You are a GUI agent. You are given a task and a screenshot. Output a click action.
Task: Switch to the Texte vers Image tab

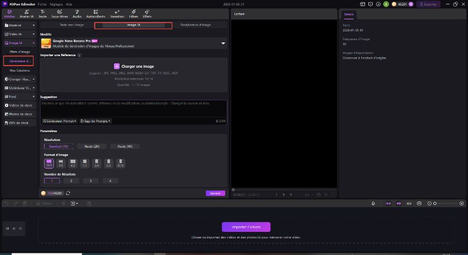pyautogui.click(x=70, y=25)
